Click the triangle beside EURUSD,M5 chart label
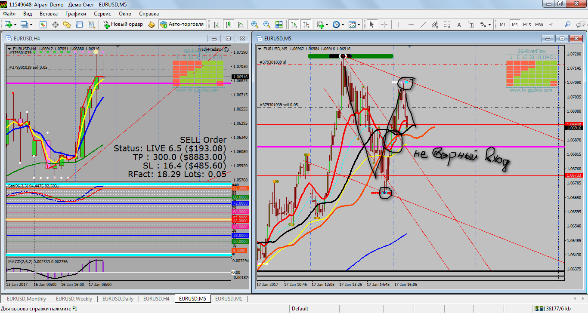588x313 pixels. (260, 49)
